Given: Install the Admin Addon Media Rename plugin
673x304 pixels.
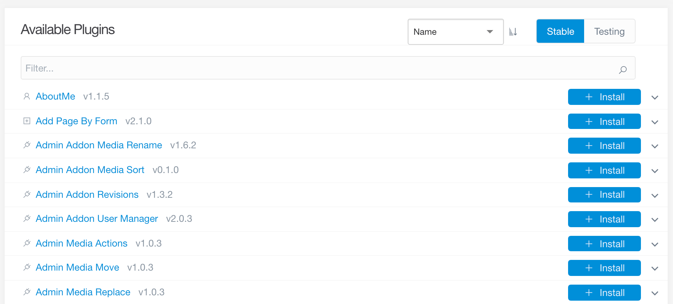Looking at the screenshot, I should (x=604, y=146).
